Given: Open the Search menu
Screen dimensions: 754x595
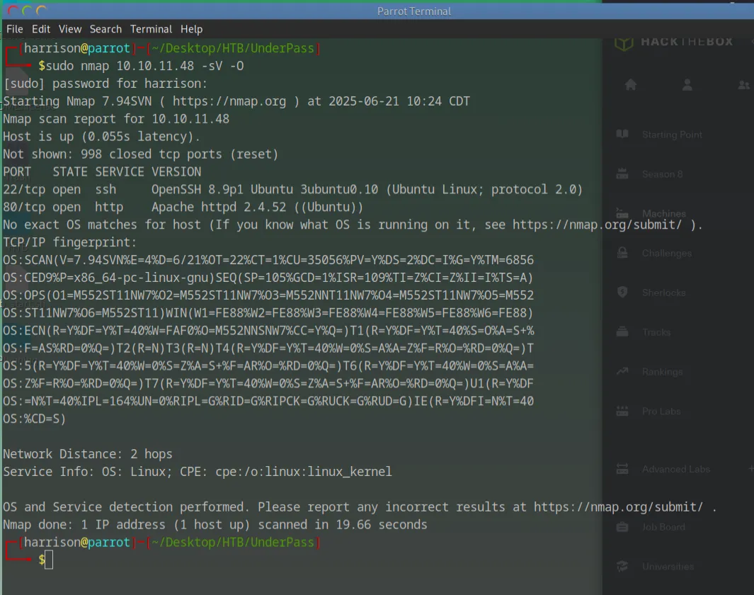Looking at the screenshot, I should [x=105, y=29].
